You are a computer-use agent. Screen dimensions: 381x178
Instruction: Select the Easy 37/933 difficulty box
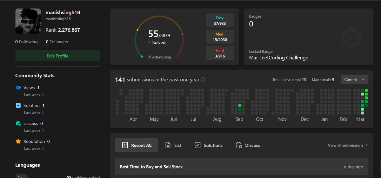pos(220,21)
